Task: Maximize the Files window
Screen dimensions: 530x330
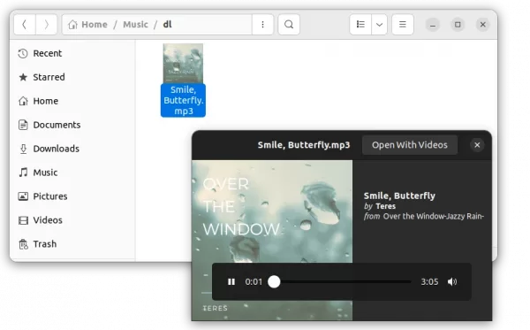Action: click(458, 25)
